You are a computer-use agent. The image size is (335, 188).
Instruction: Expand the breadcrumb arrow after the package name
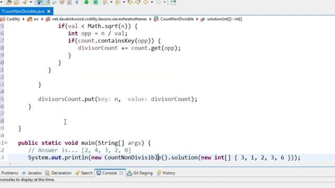pyautogui.click(x=150, y=19)
